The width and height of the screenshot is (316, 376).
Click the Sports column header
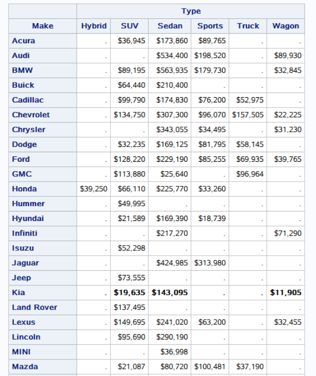[x=210, y=26]
